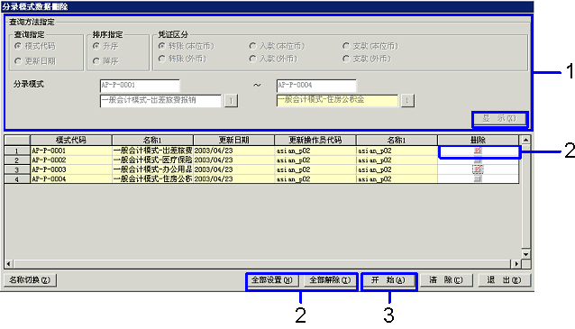Image resolution: width=575 pixels, height=329 pixels.
Task: Click the 显示(X) button
Action: coord(499,119)
